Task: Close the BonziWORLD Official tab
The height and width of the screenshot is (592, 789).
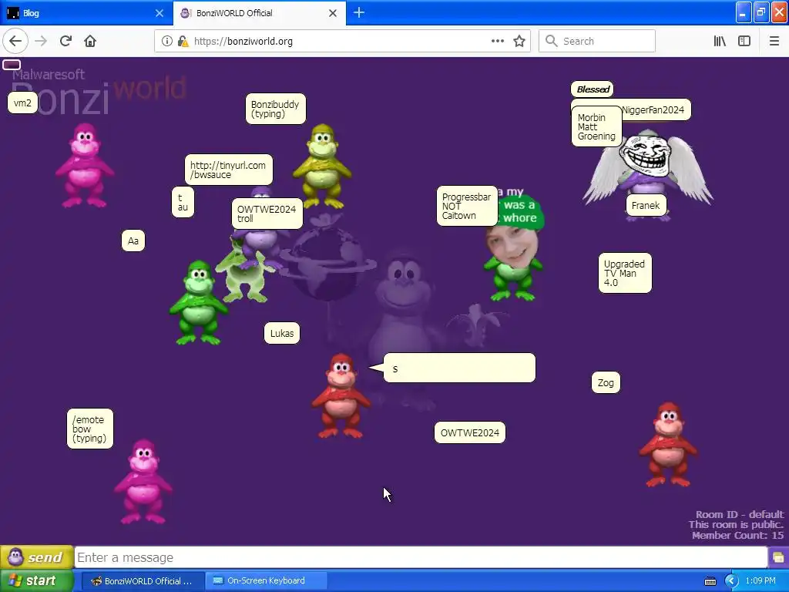Action: coord(333,13)
